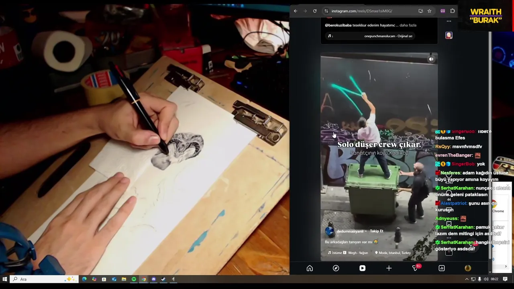
Task: Click microphone tray icon
Action: coord(479,279)
